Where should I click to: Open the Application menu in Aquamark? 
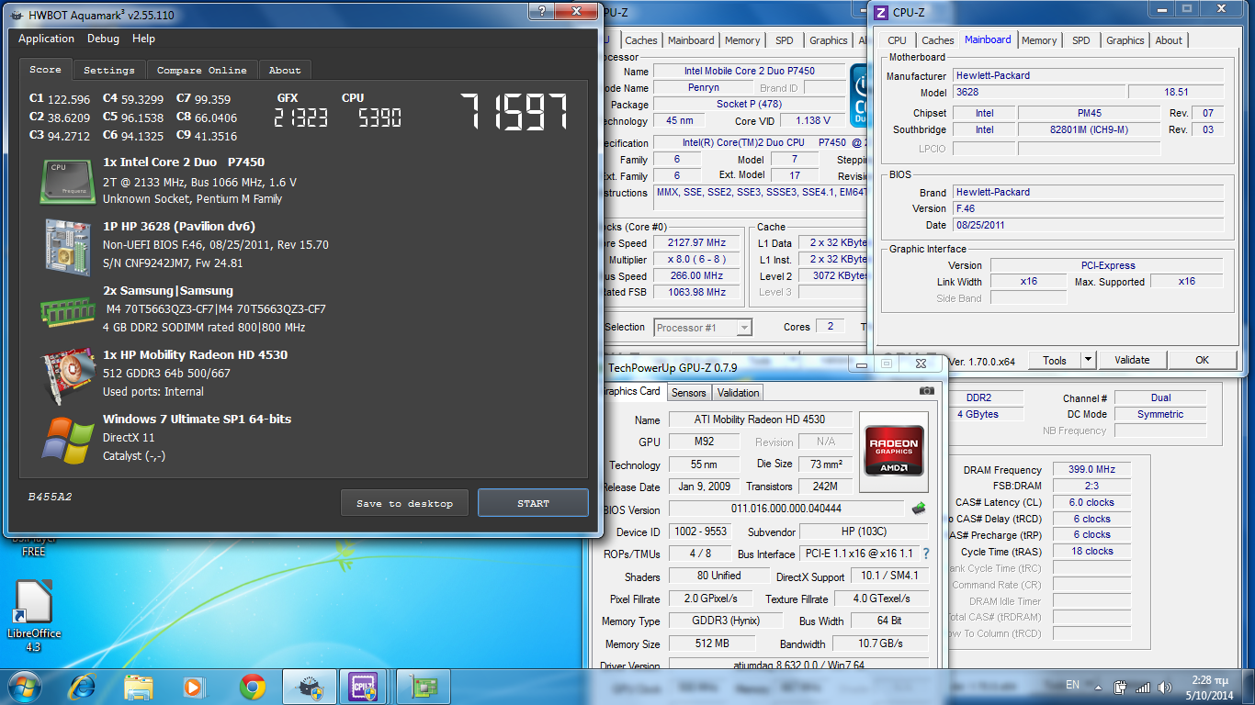tap(47, 39)
